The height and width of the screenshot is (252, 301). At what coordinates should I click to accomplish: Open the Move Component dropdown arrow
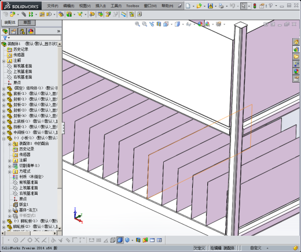point(54,14)
